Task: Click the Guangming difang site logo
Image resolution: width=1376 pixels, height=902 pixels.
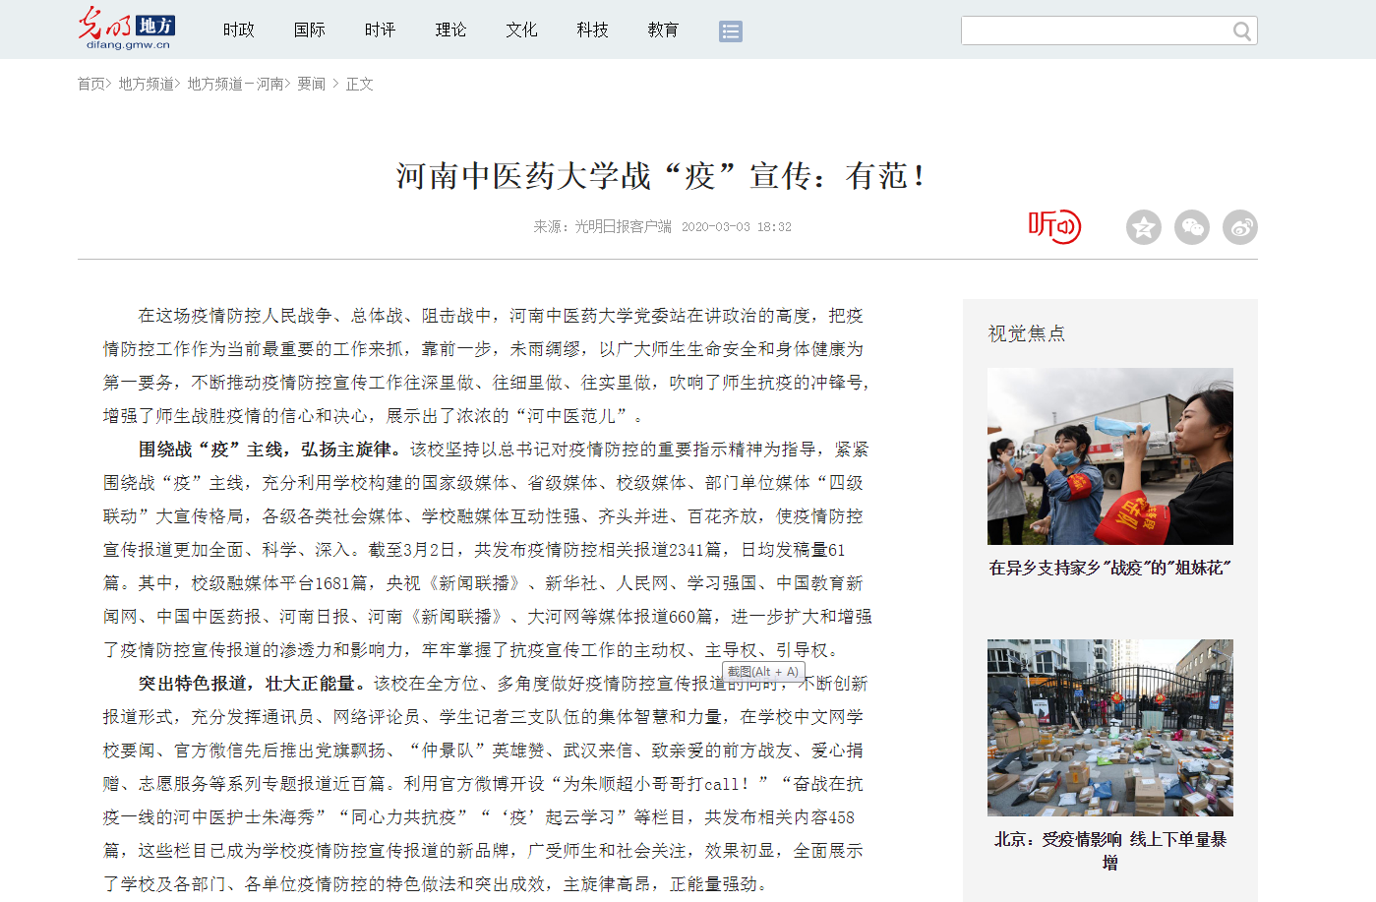Action: [x=126, y=29]
